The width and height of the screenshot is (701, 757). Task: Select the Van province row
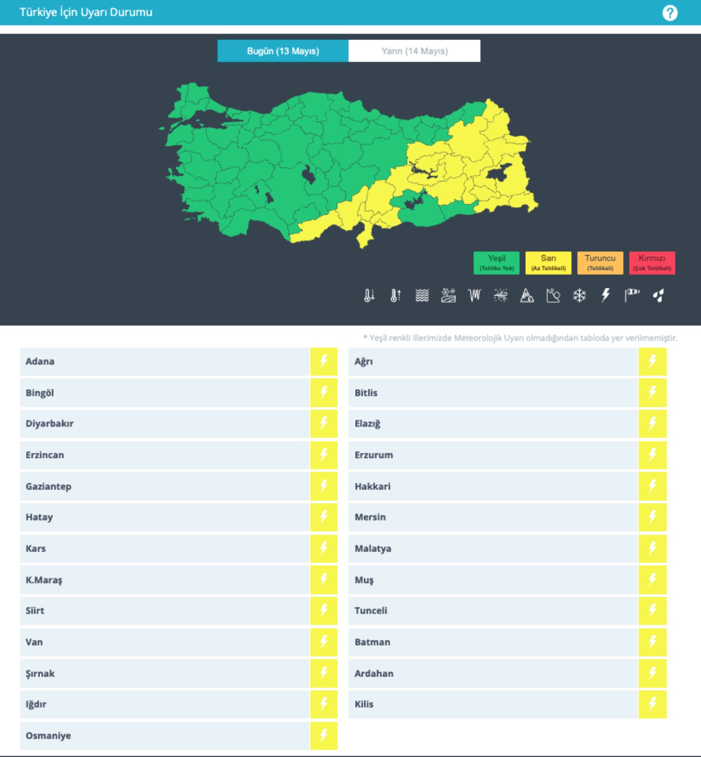179,642
